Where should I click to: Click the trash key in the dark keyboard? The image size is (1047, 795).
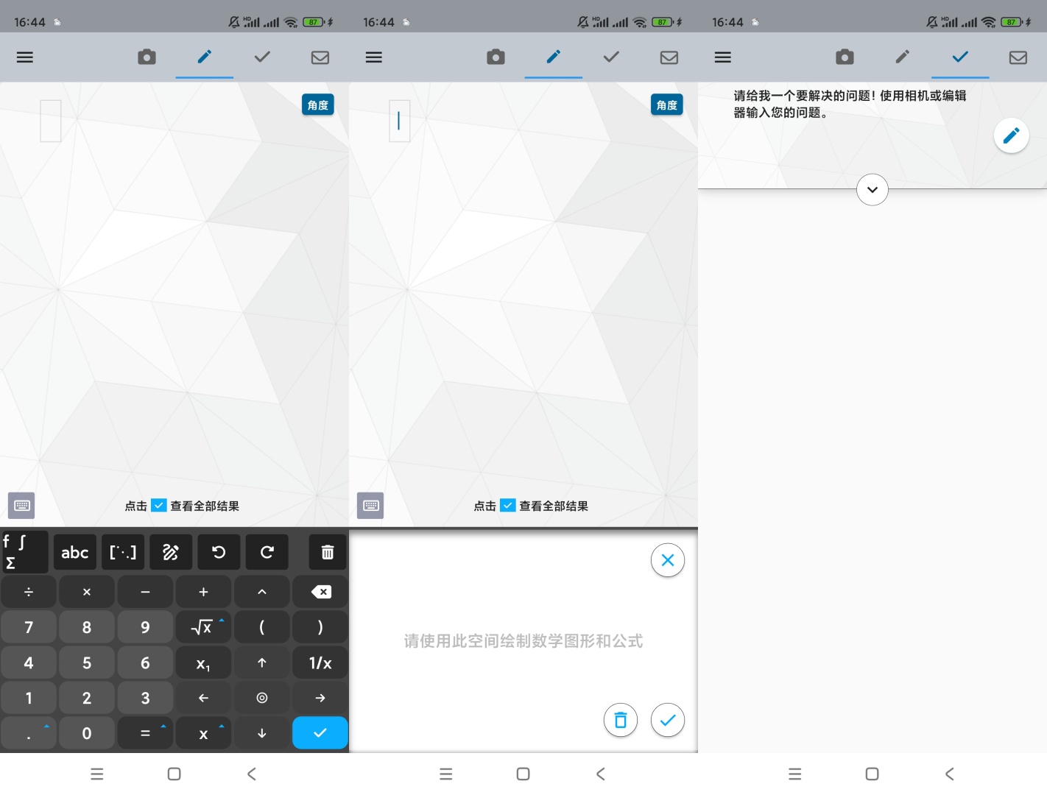click(x=328, y=552)
